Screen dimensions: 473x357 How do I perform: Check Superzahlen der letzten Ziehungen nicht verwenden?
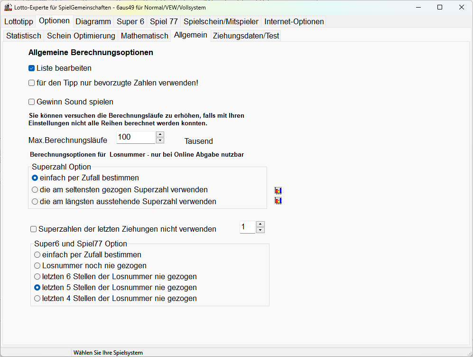34,229
